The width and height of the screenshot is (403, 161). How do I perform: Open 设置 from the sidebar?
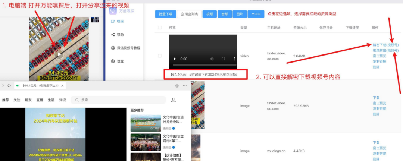(x=117, y=61)
